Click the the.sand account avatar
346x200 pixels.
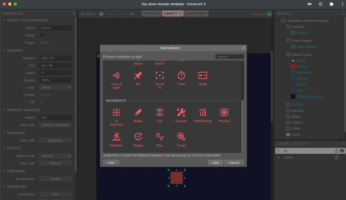coord(269,14)
